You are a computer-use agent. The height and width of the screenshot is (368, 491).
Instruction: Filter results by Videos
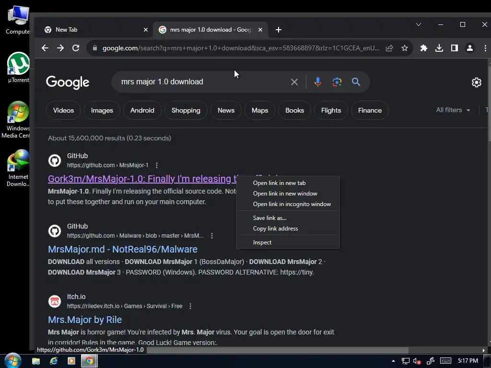click(x=63, y=110)
